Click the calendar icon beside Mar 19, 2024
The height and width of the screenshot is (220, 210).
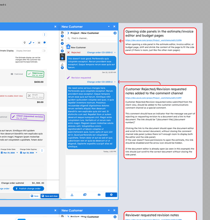(2, 153)
